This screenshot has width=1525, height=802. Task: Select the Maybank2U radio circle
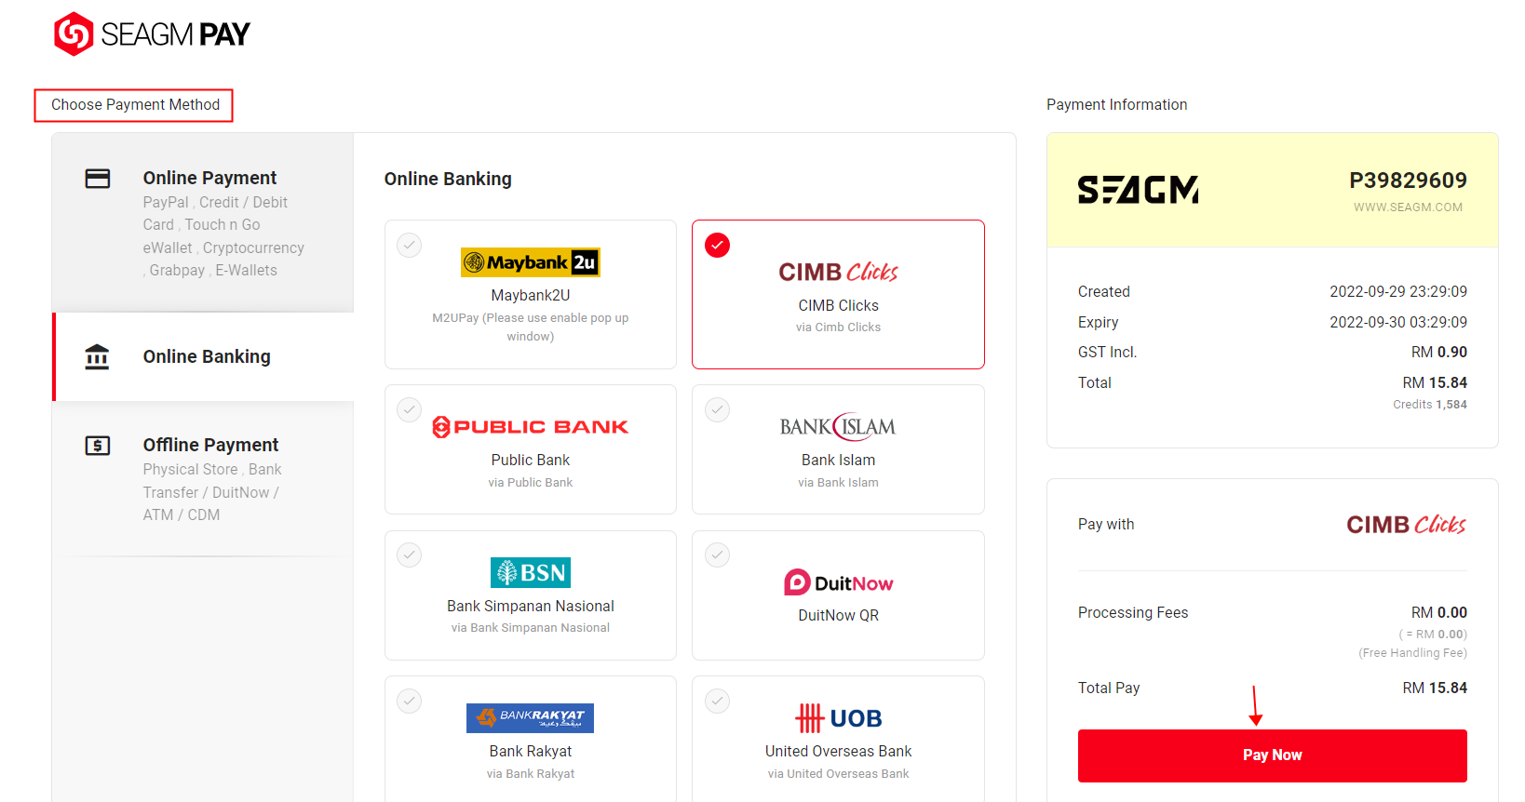click(x=409, y=245)
